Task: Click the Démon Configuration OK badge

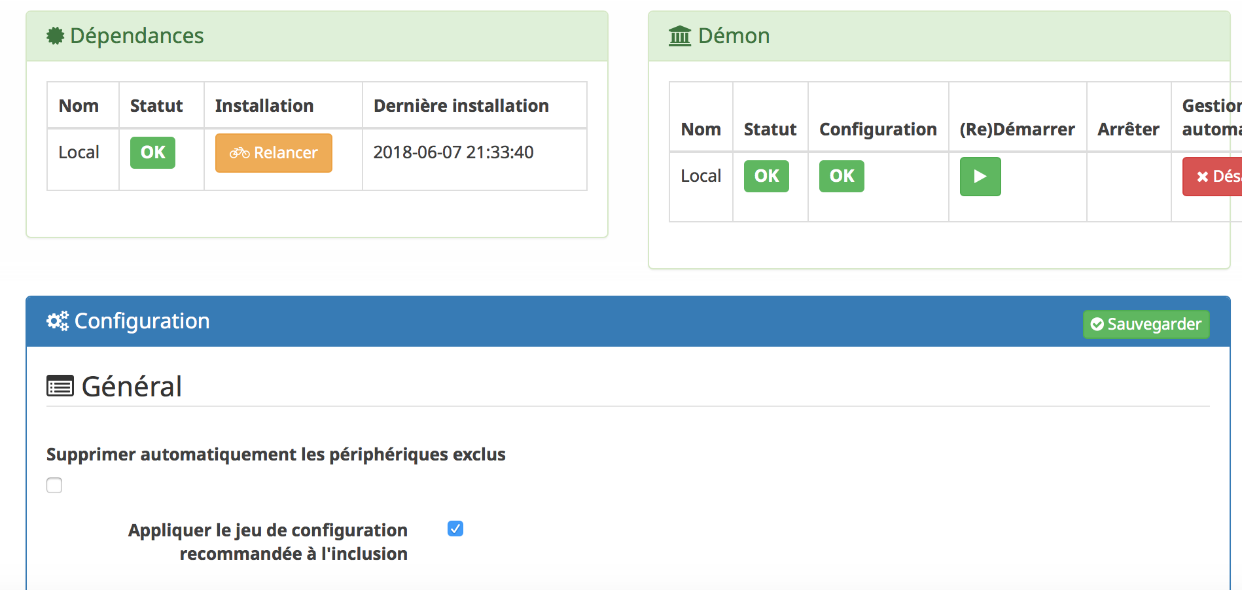Action: click(x=842, y=176)
